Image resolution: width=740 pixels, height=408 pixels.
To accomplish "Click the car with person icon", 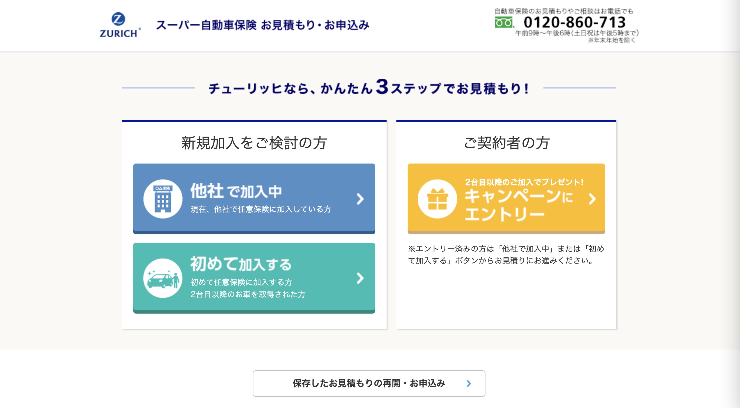I will (163, 278).
